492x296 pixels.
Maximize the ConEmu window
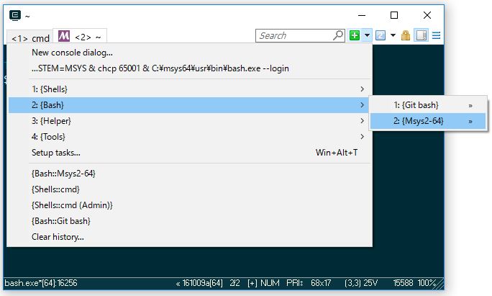click(394, 15)
